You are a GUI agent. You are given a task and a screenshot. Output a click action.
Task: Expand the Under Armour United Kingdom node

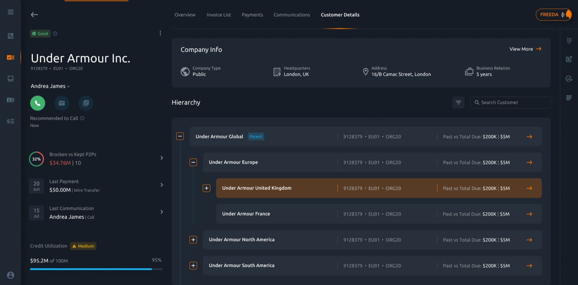pos(206,188)
